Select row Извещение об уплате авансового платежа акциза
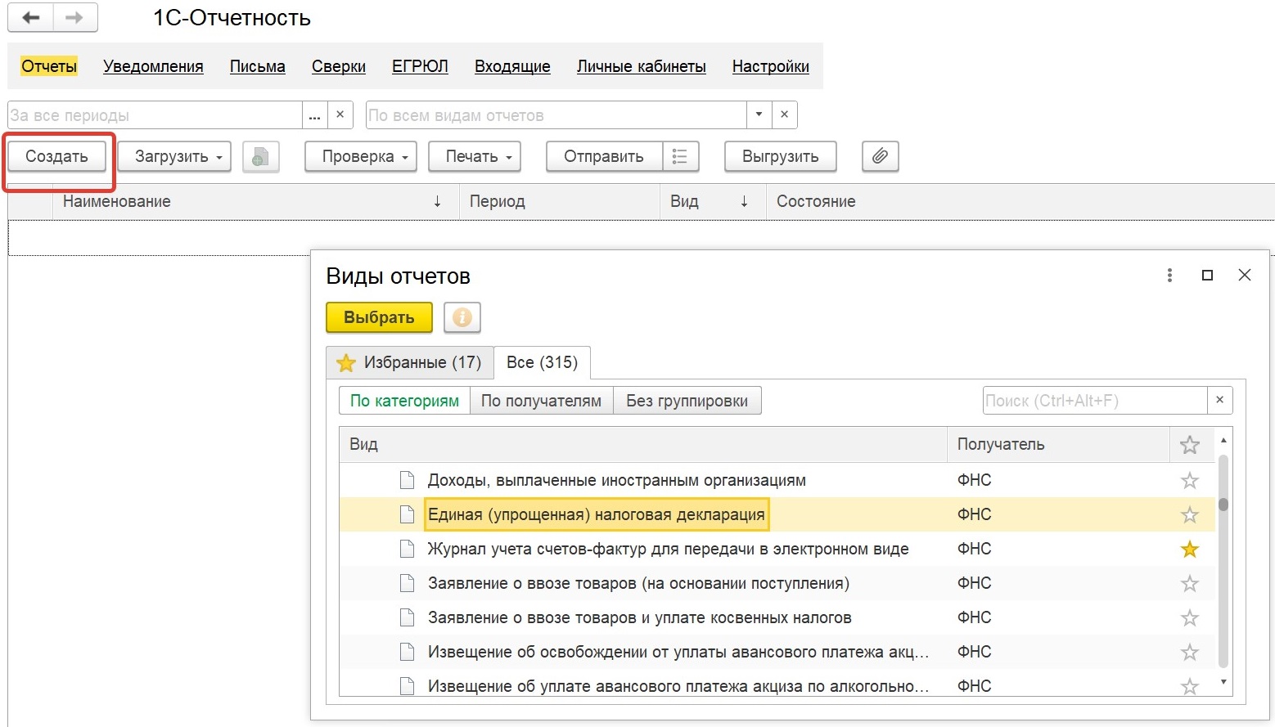The width and height of the screenshot is (1275, 727). (x=777, y=686)
